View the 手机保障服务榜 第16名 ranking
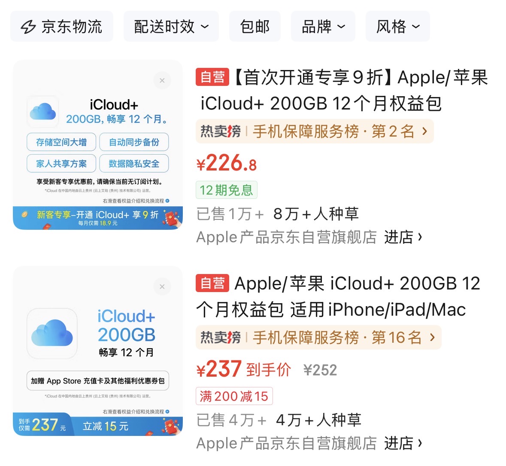Screen dimensions: 506x466 click(318, 338)
